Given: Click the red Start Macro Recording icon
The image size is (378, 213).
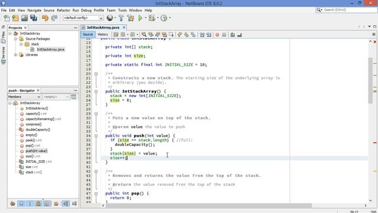Looking at the screenshot, I should (x=217, y=35).
